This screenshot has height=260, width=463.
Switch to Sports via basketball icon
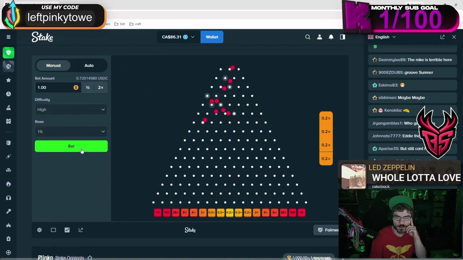coord(9,66)
